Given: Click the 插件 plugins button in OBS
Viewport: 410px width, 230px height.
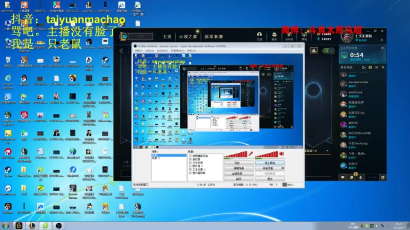Looking at the screenshot, I should click(239, 179).
